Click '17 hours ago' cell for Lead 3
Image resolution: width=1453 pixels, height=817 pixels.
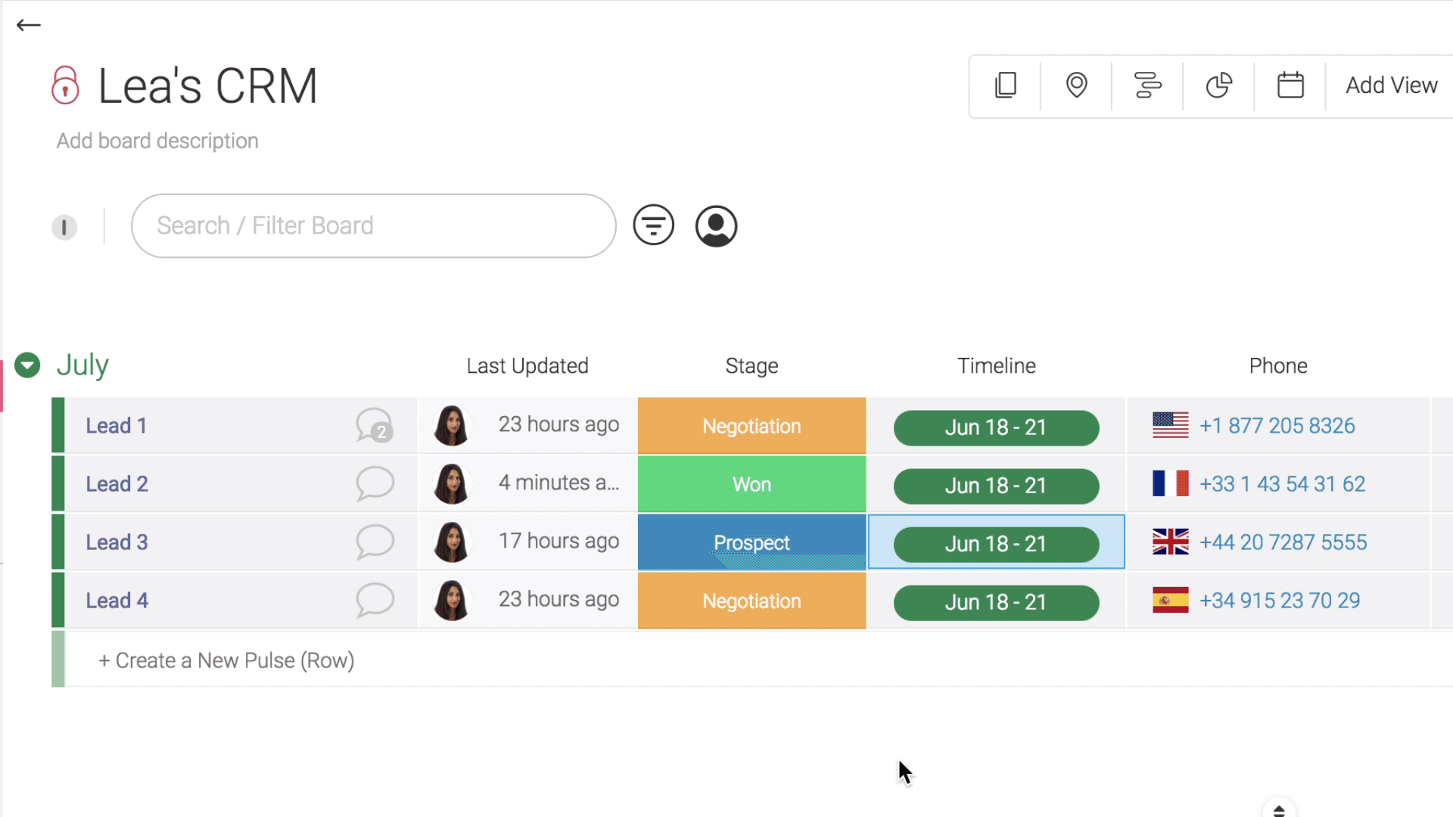tap(558, 542)
